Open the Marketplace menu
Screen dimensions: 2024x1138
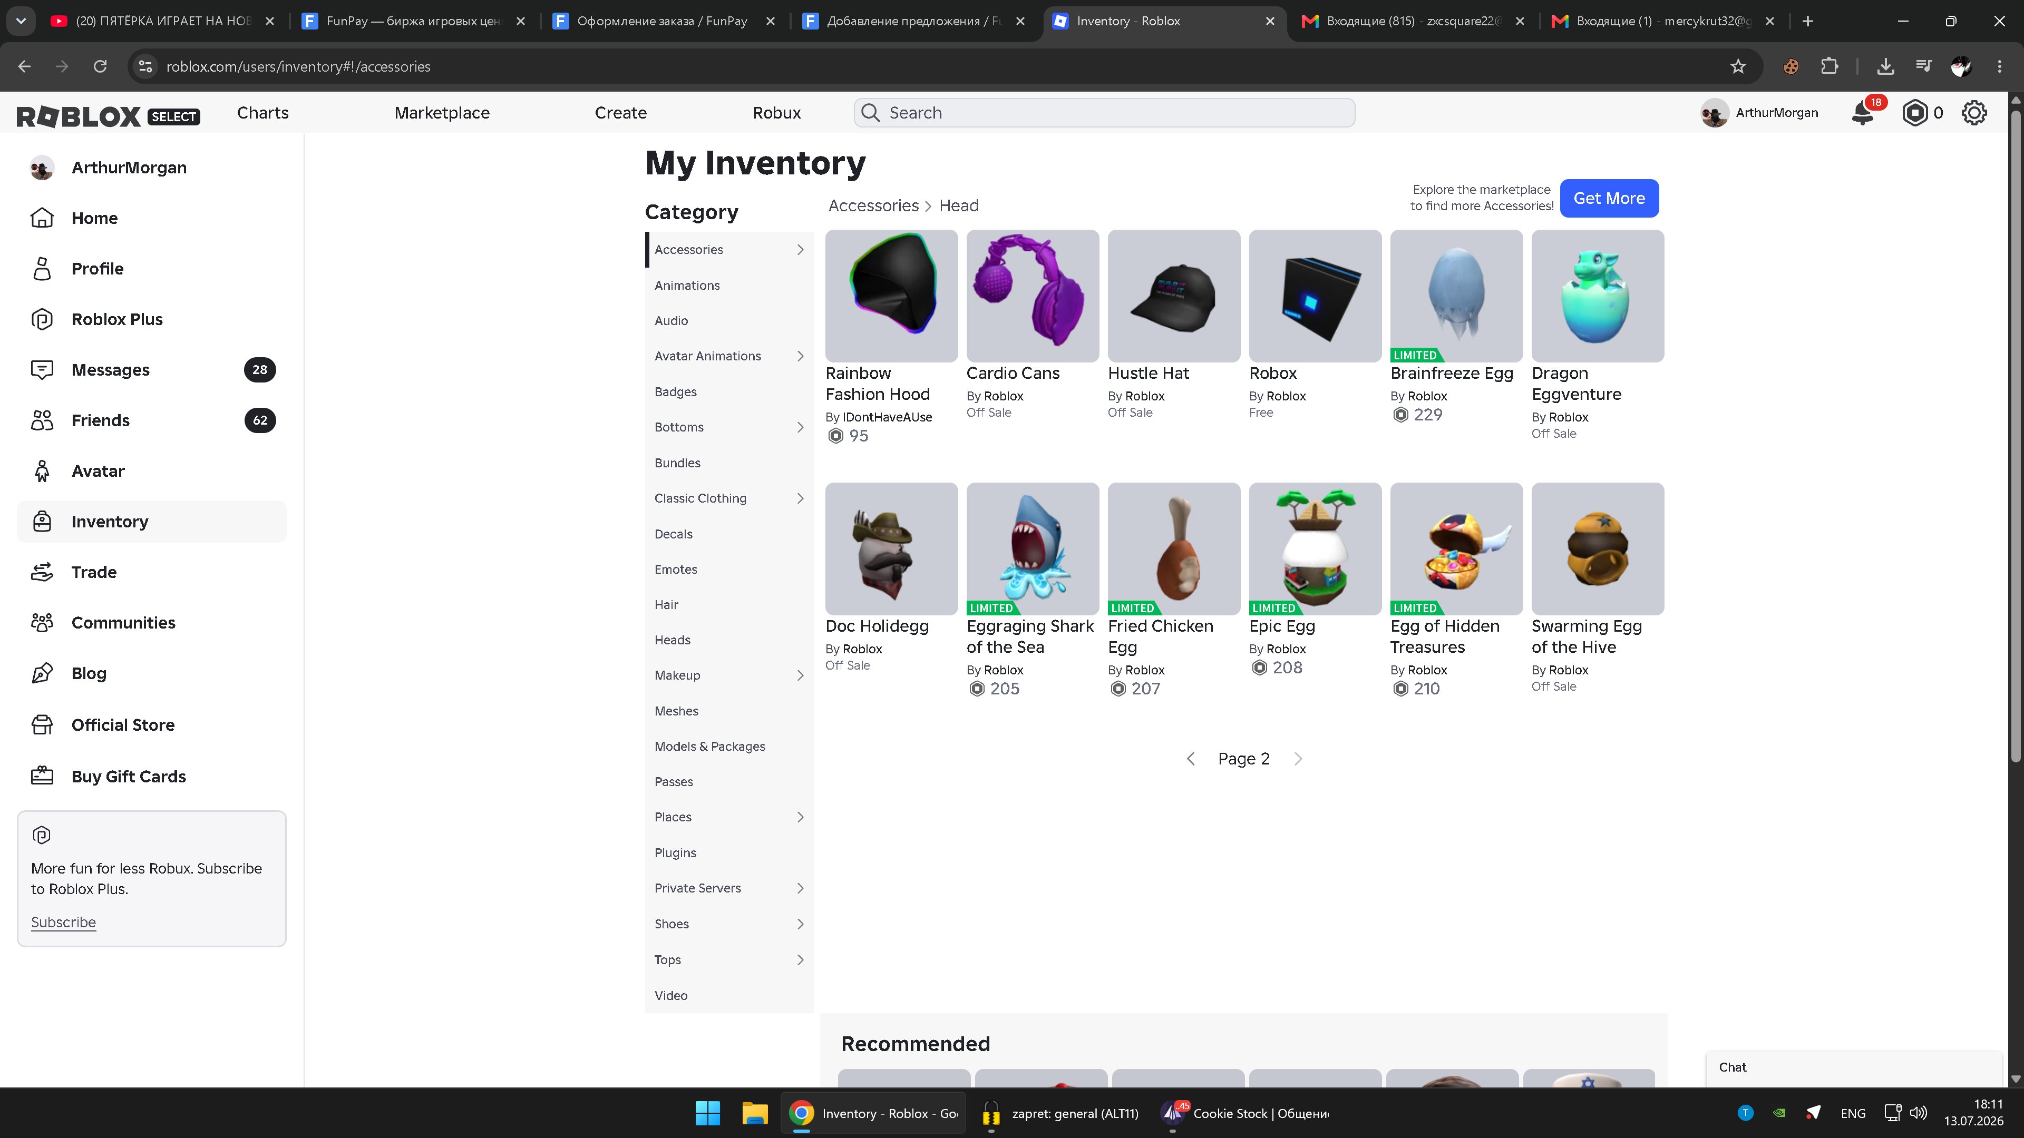pyautogui.click(x=442, y=113)
